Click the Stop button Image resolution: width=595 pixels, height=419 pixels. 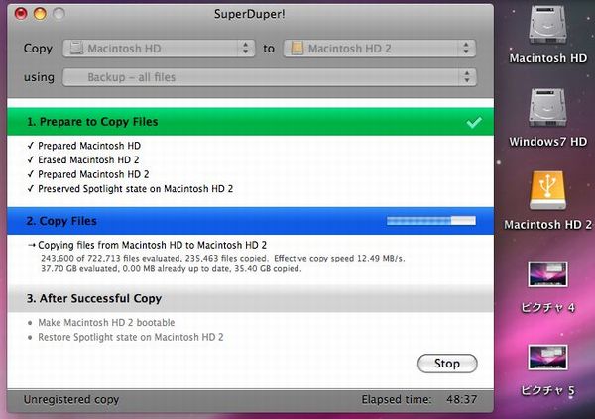[447, 364]
